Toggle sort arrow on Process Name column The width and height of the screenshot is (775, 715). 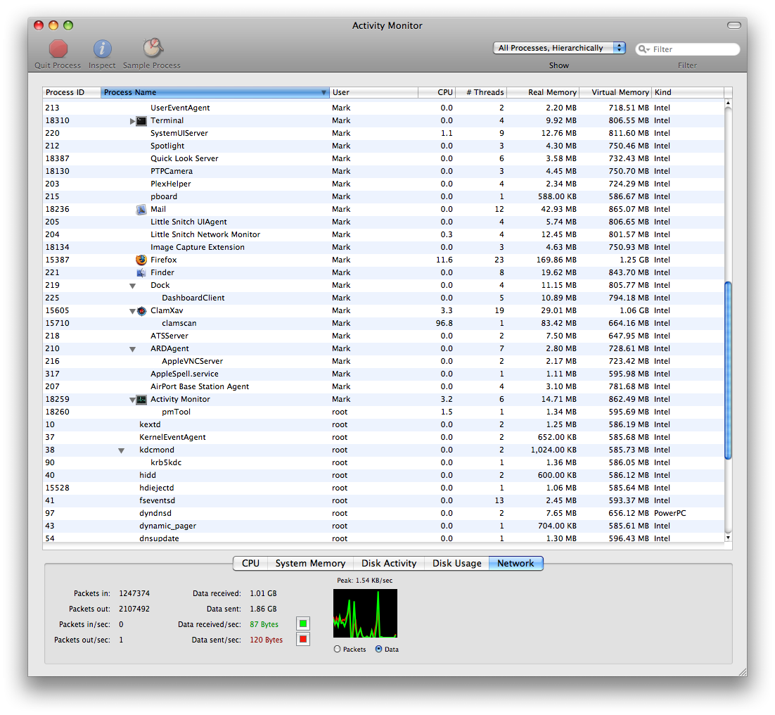tap(324, 92)
